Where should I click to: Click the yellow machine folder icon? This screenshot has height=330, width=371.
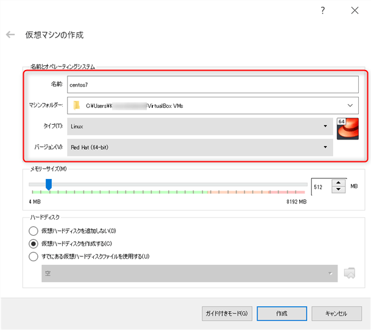76,105
